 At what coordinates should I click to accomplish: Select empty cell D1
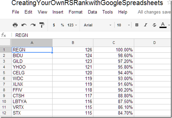[x=153, y=50]
